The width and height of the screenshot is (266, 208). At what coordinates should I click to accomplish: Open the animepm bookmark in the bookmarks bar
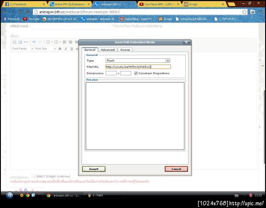click(x=98, y=19)
